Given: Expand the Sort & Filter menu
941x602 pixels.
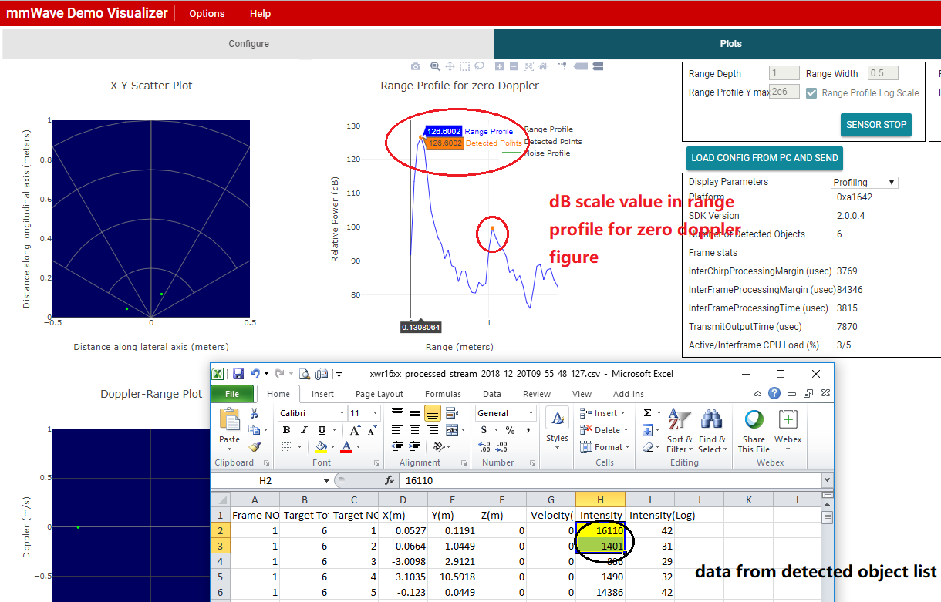Looking at the screenshot, I should pos(680,432).
